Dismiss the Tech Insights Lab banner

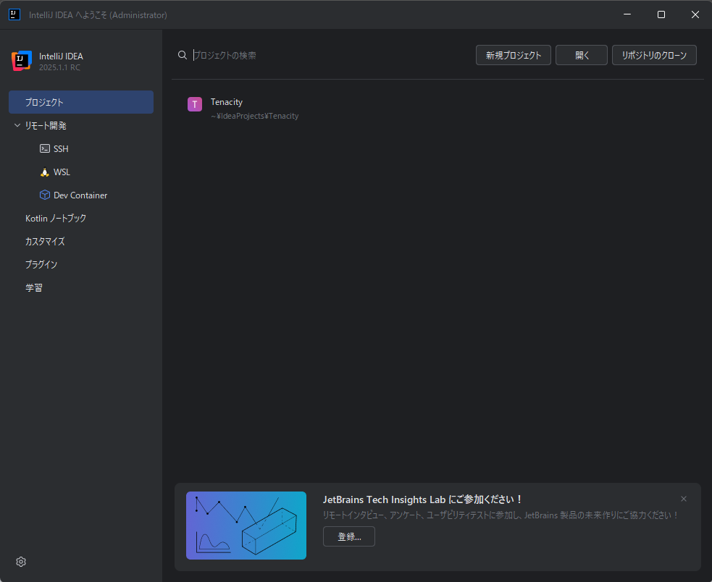pyautogui.click(x=684, y=499)
